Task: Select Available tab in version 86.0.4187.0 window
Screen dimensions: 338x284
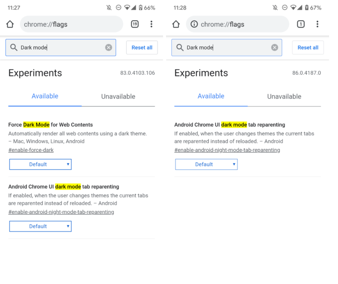Action: (x=211, y=96)
